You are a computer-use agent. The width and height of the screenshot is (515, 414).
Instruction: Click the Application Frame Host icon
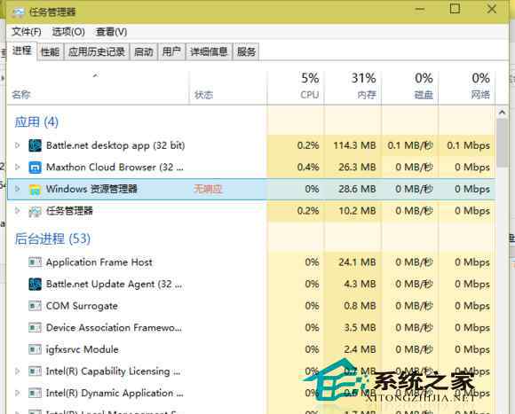tap(35, 262)
